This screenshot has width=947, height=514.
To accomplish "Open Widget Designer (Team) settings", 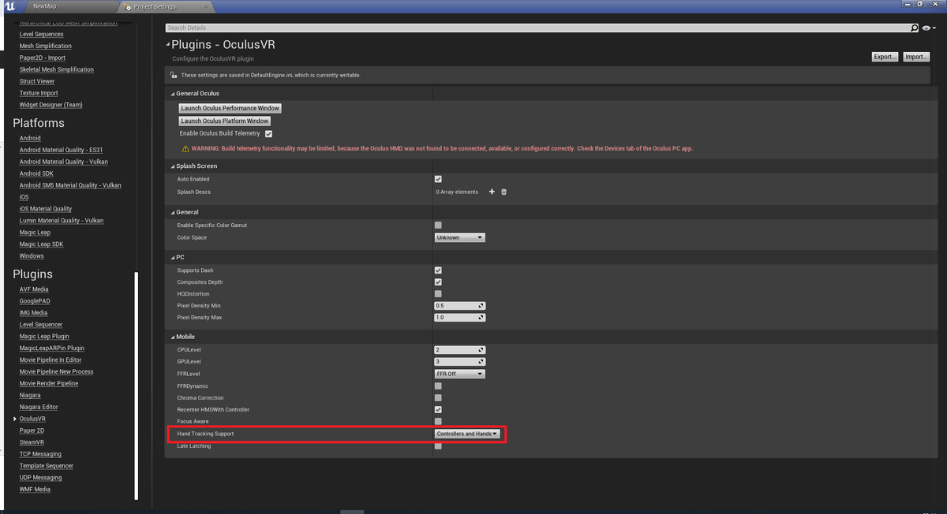I will point(51,105).
